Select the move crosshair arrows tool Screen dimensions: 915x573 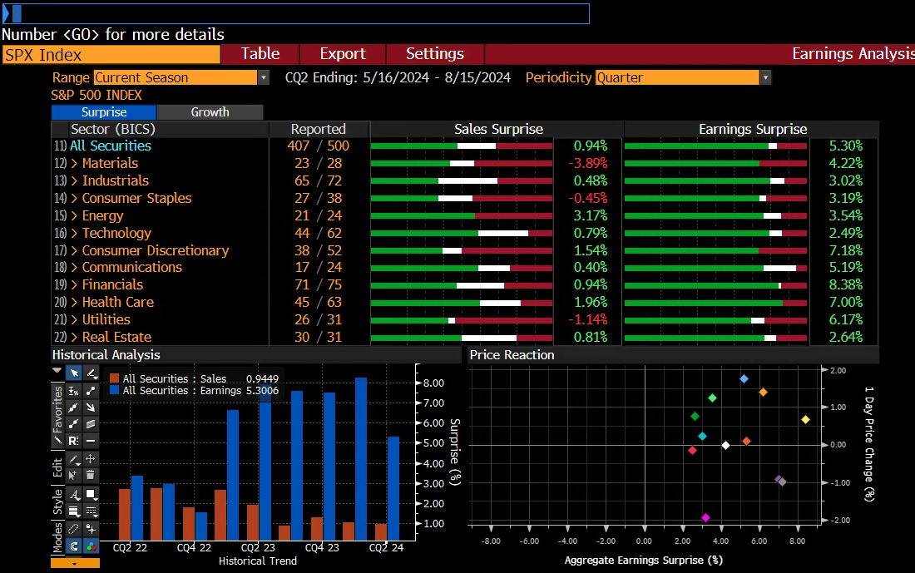point(91,458)
